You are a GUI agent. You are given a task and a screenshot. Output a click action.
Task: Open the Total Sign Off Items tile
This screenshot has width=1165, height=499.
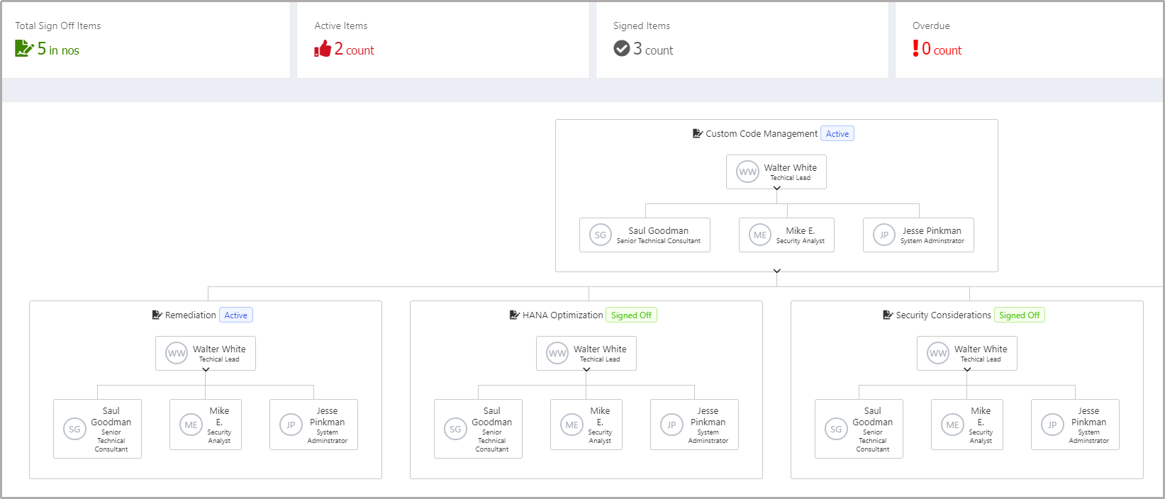[146, 40]
